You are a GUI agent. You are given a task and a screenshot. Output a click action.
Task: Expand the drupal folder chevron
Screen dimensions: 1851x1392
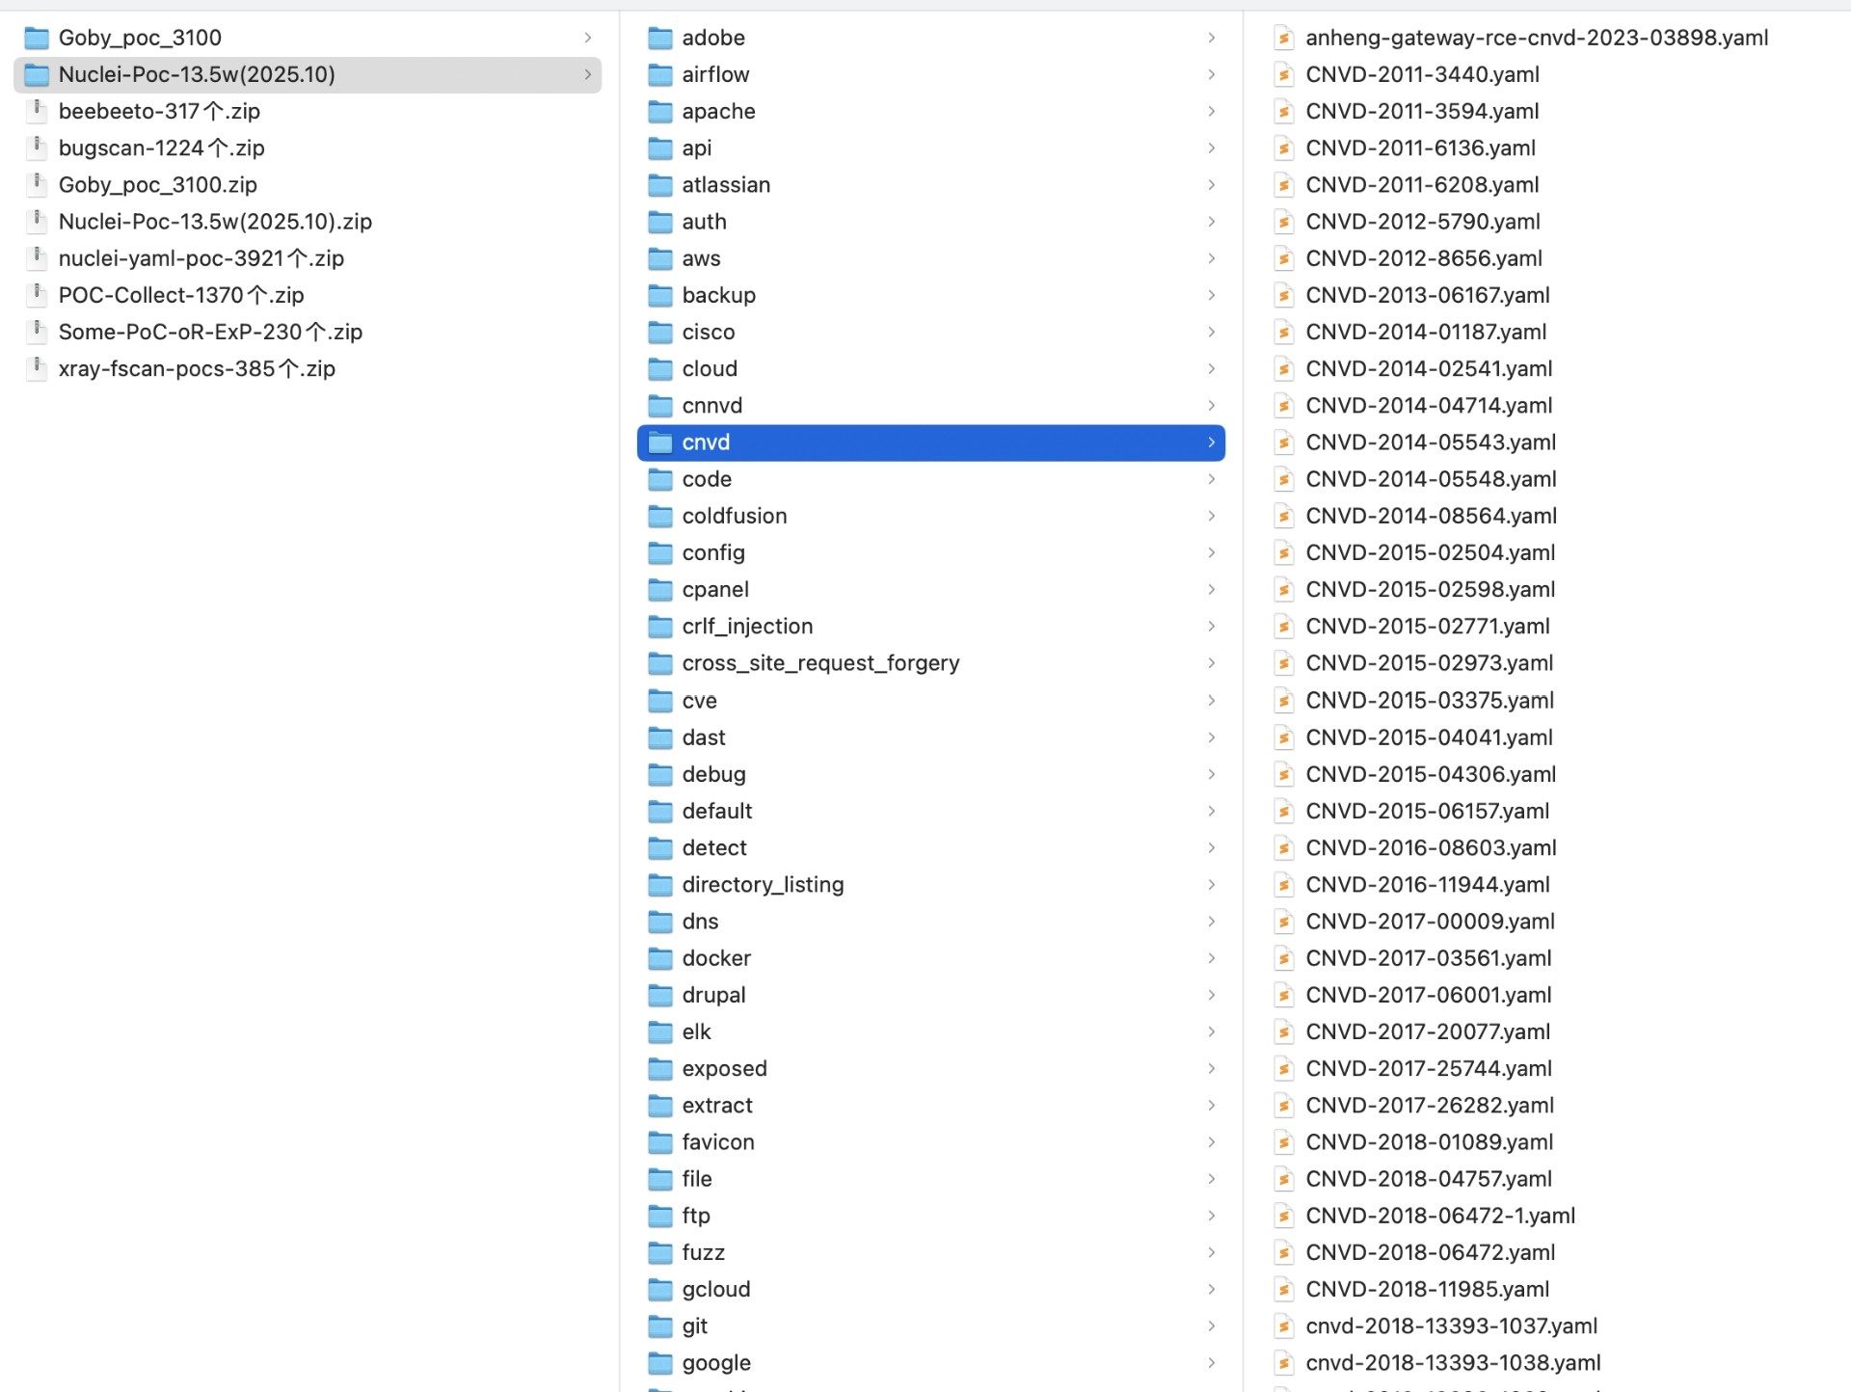point(1211,995)
